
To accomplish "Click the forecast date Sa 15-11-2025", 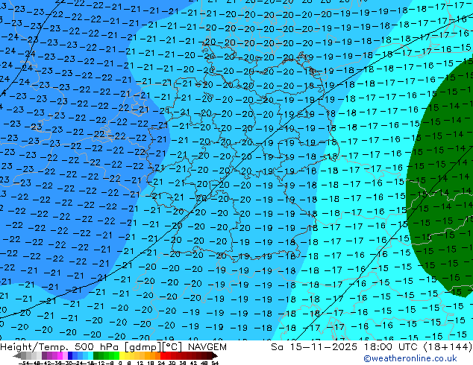I will tap(314, 347).
